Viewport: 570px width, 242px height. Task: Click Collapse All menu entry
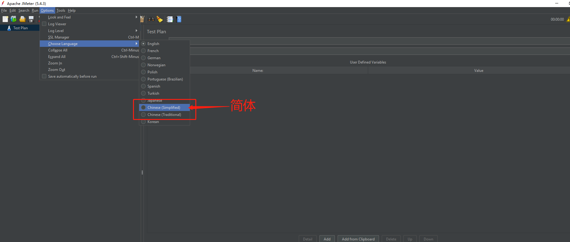tap(89, 50)
